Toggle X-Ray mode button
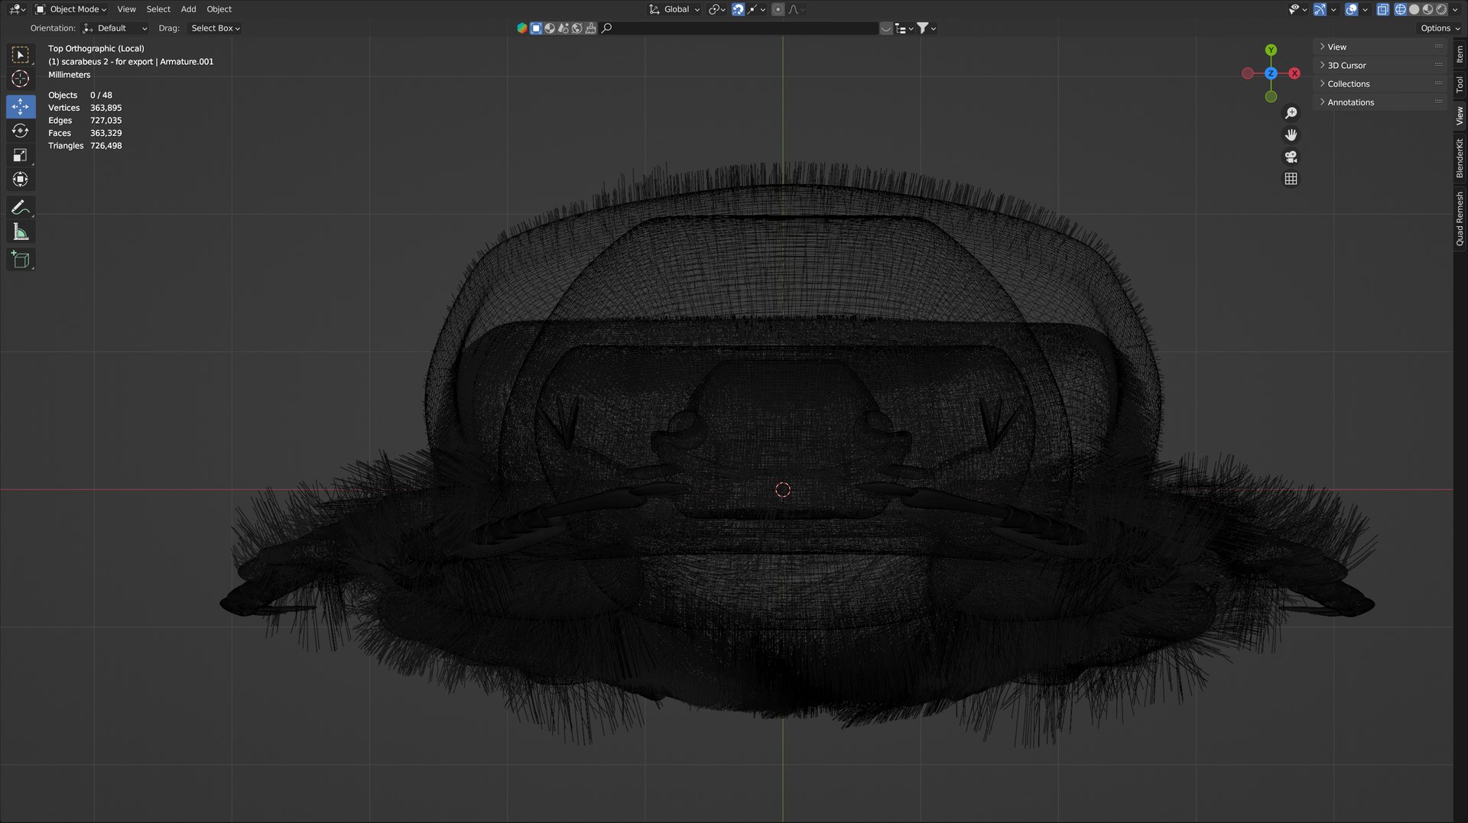 pos(1383,9)
